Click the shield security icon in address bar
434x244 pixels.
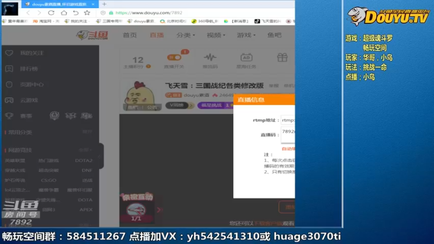pos(103,12)
